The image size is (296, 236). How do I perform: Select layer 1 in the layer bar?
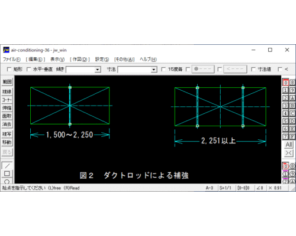tap(285, 90)
